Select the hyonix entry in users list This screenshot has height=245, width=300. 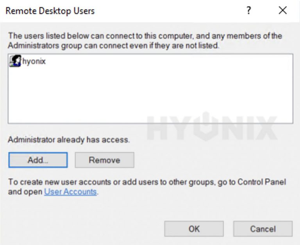point(28,61)
